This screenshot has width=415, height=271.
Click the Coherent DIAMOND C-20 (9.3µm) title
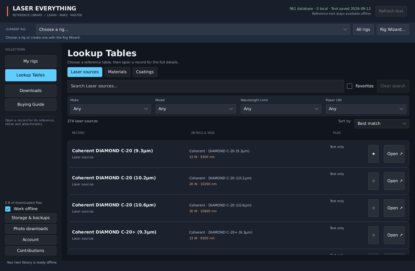[x=112, y=151]
